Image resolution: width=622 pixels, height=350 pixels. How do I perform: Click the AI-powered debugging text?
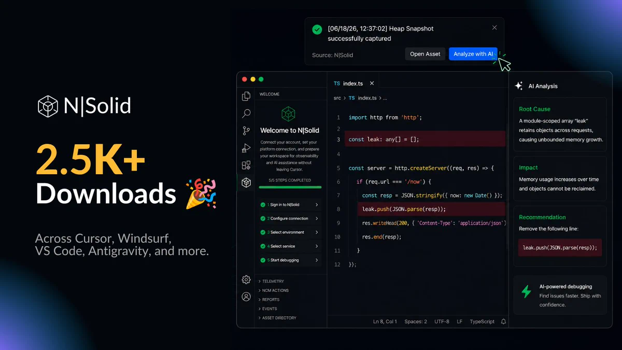566,286
